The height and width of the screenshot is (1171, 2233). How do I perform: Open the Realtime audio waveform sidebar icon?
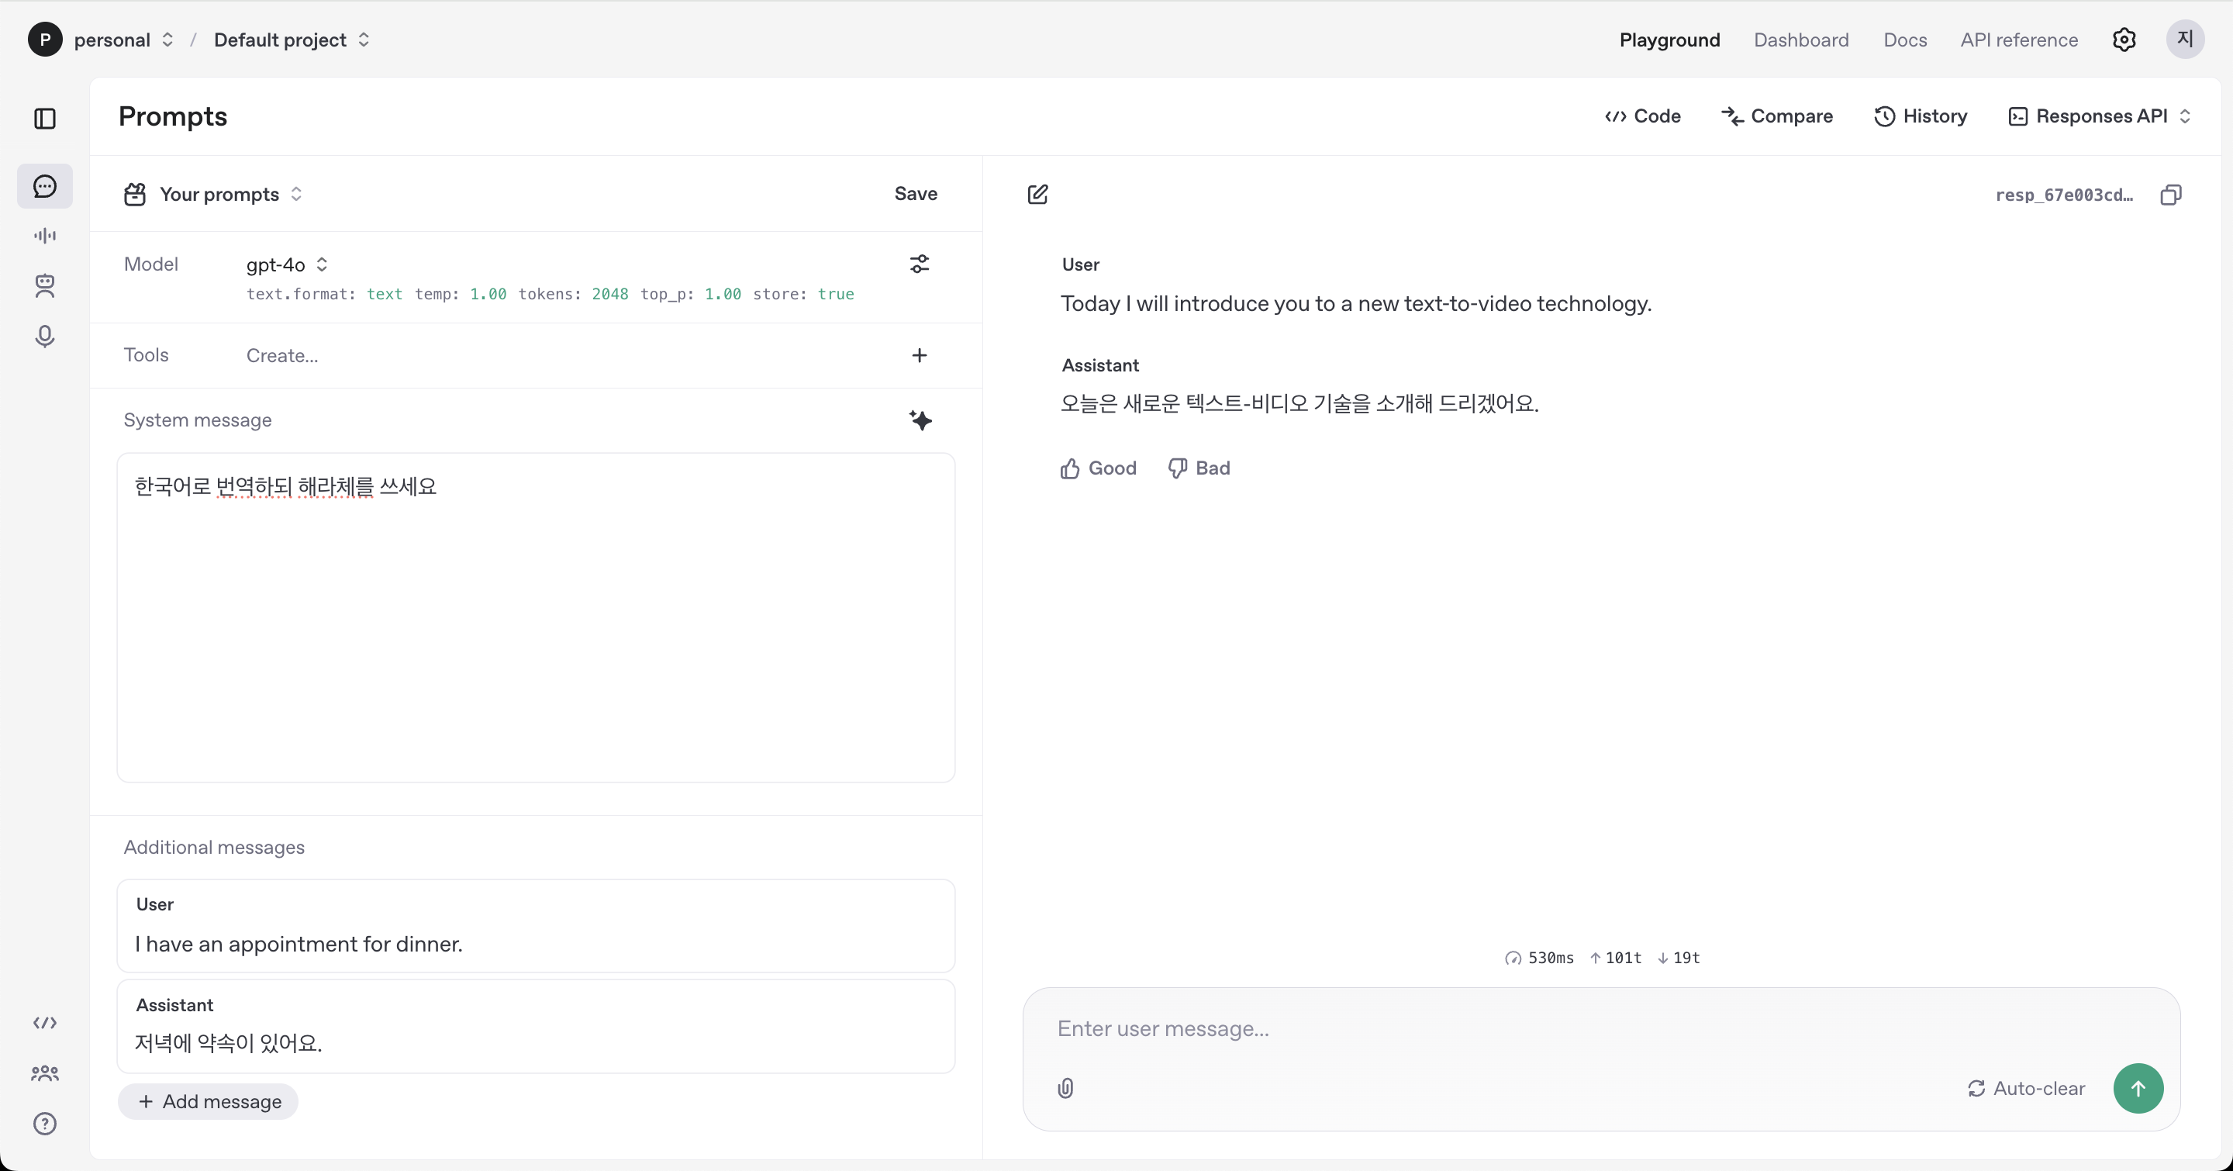coord(45,236)
